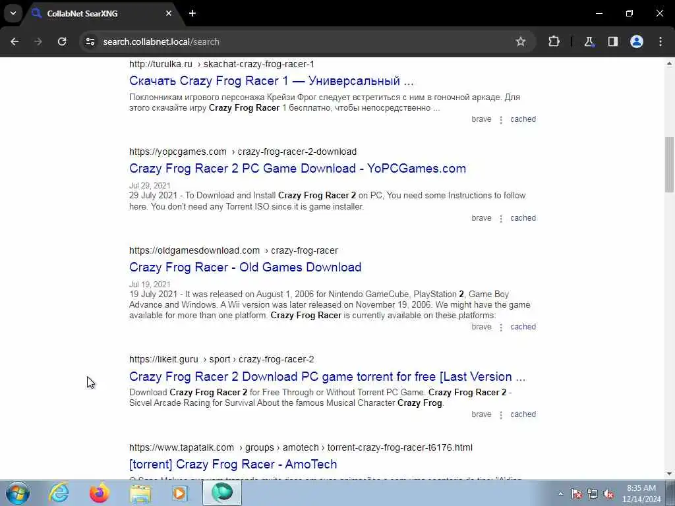The width and height of the screenshot is (675, 506).
Task: Open the taskbar clock and date
Action: (641, 493)
